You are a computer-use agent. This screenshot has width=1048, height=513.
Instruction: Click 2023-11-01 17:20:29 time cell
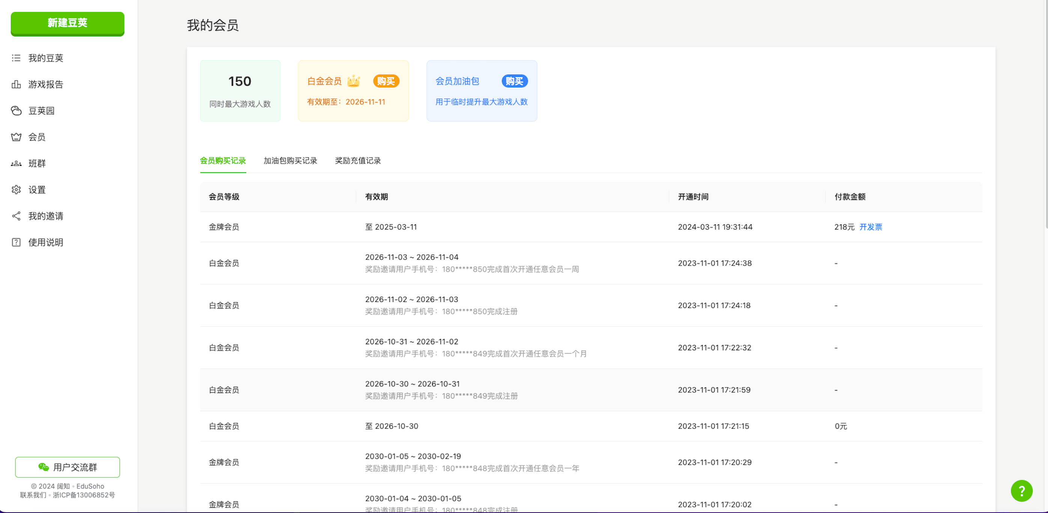tap(715, 463)
